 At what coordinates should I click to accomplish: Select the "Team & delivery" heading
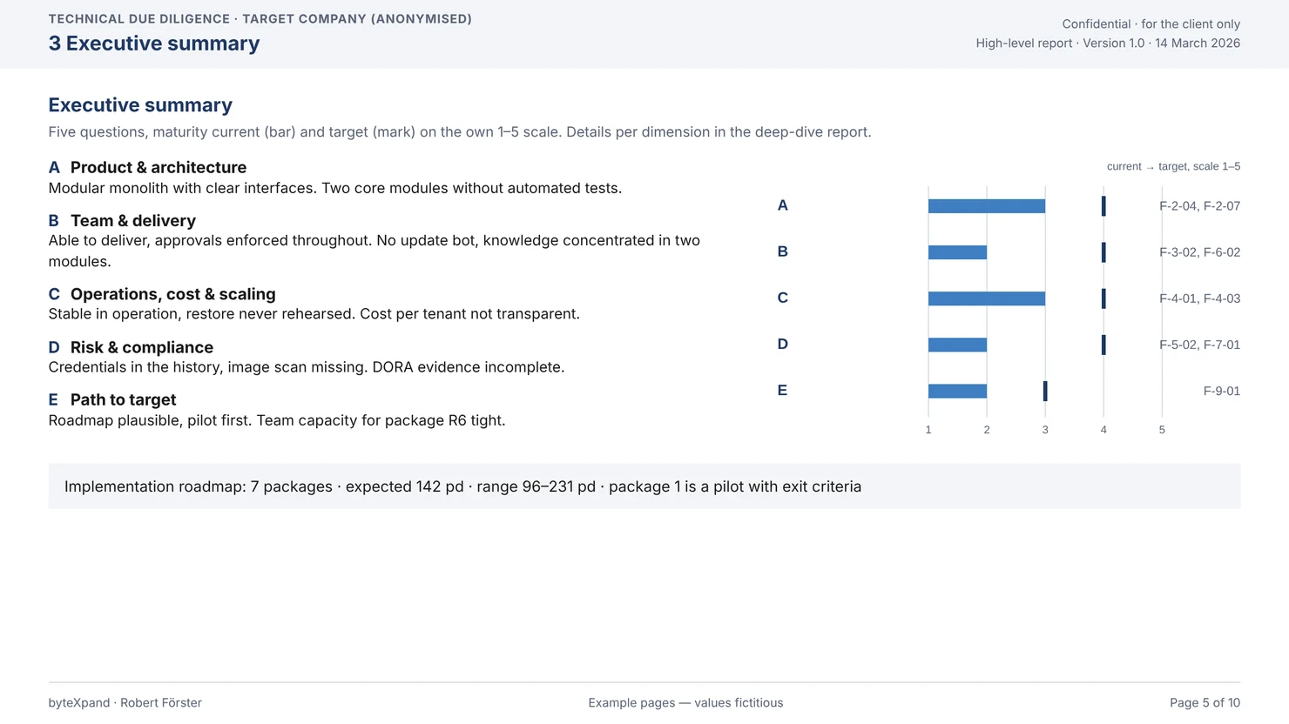point(133,221)
